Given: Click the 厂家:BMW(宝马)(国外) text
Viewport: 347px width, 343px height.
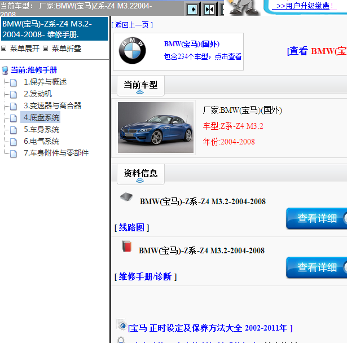Looking at the screenshot, I should (242, 110).
